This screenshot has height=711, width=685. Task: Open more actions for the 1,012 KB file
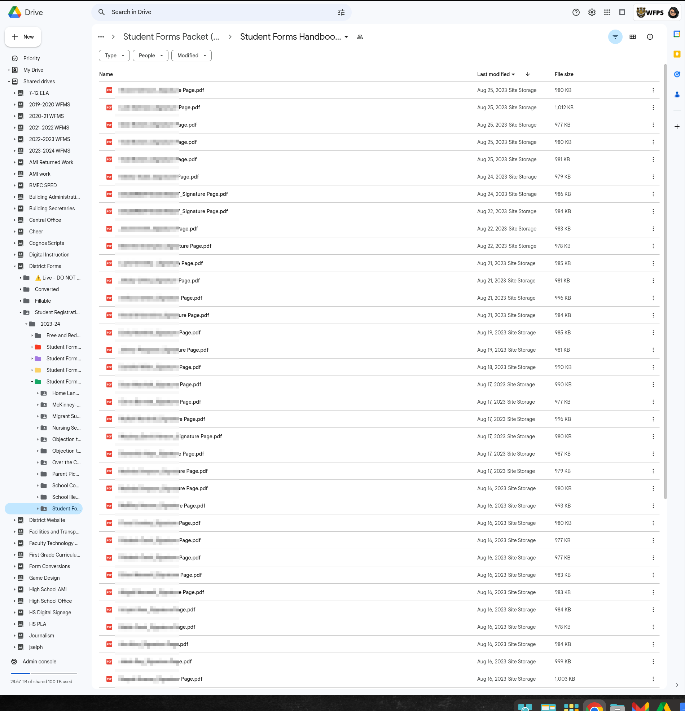coord(653,107)
